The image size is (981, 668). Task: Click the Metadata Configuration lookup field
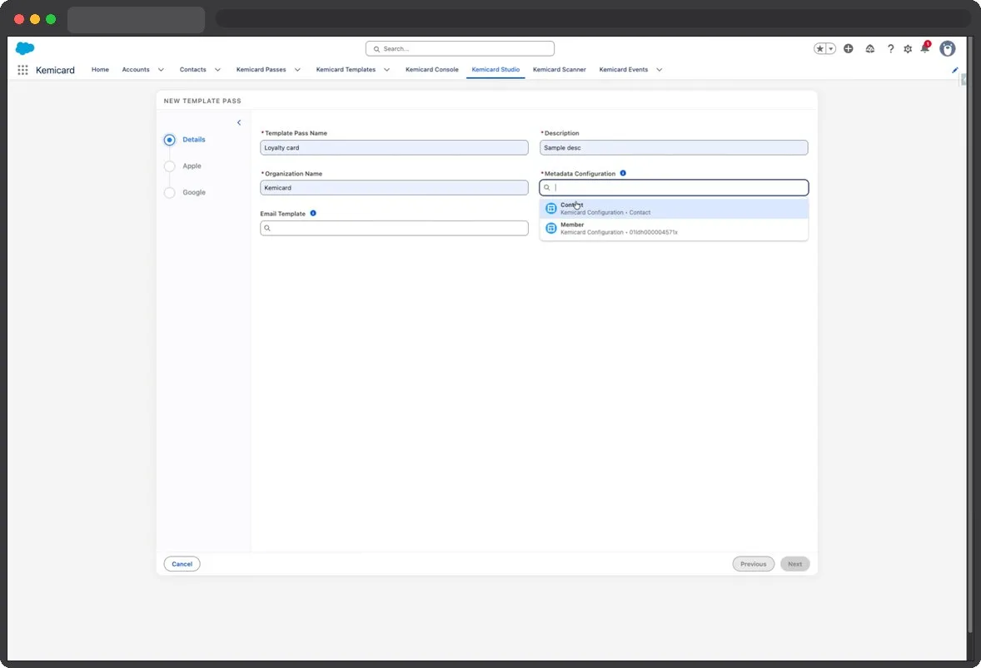coord(674,187)
